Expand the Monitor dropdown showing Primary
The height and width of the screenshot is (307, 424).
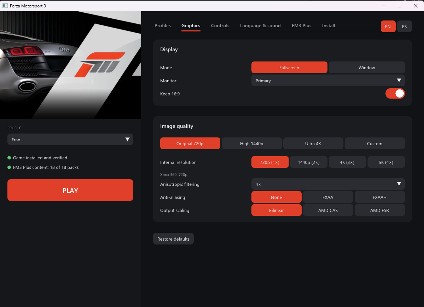tap(328, 81)
